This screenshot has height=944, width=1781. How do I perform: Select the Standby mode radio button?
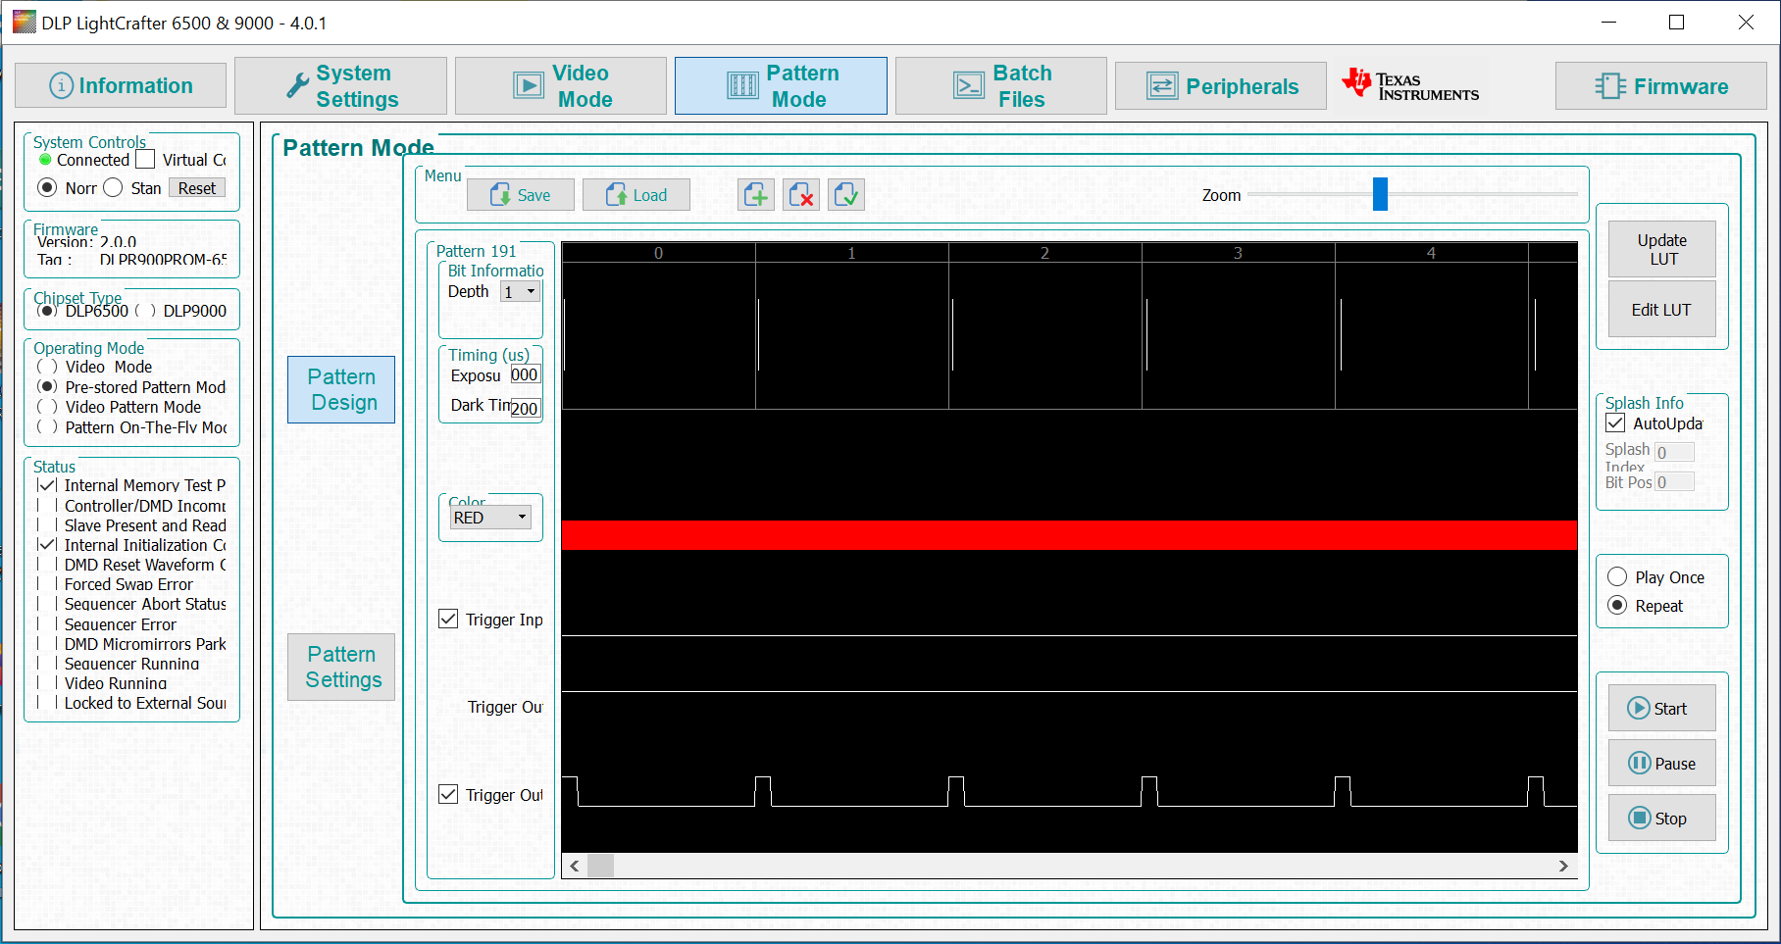[113, 187]
